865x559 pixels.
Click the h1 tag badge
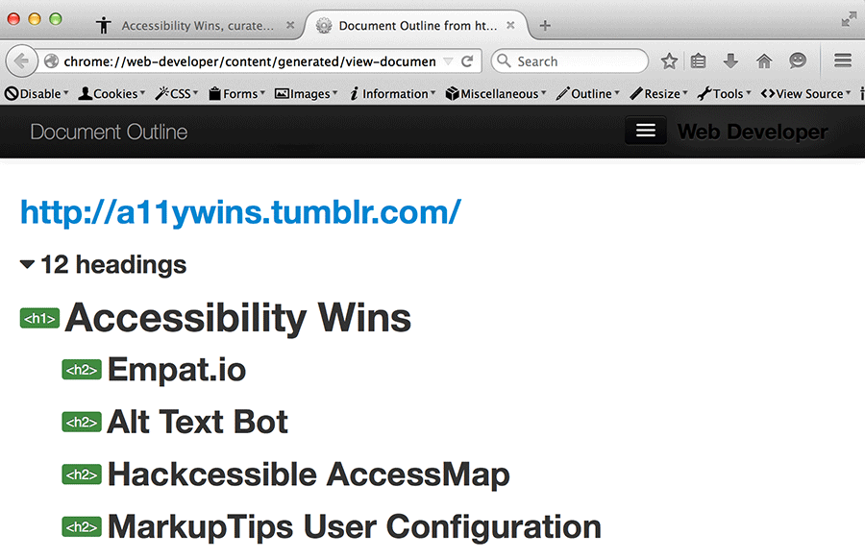pyautogui.click(x=39, y=319)
